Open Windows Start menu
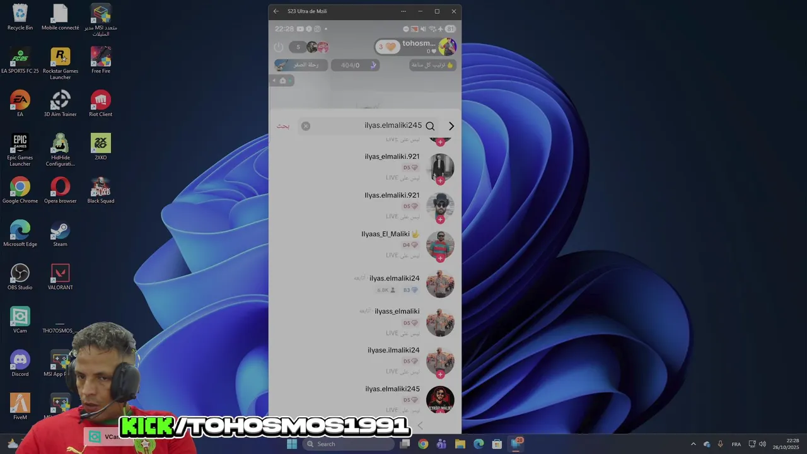This screenshot has width=807, height=454. click(x=291, y=444)
